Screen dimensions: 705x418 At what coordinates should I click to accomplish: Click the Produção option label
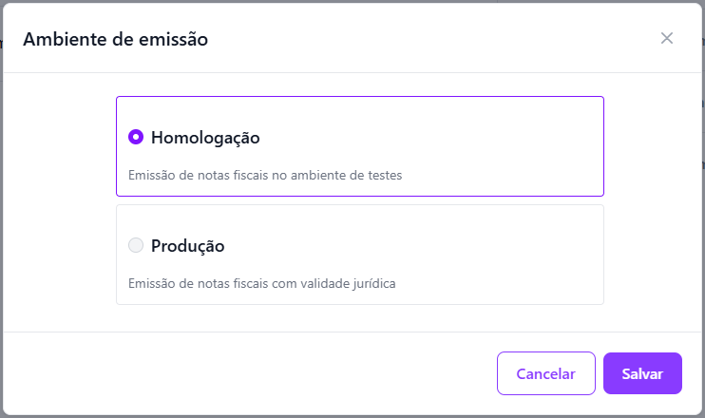[x=187, y=246]
